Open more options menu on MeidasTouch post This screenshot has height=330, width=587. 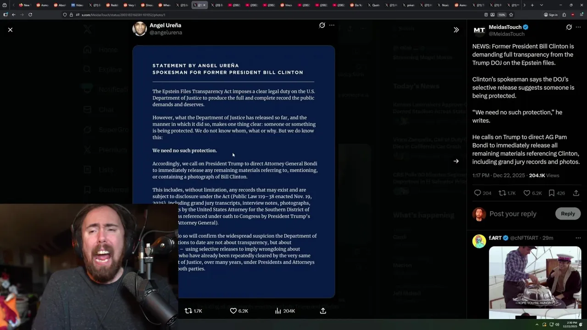click(579, 27)
